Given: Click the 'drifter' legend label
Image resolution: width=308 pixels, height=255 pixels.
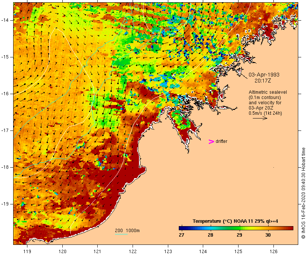Looking at the screenshot, I should 221,141.
